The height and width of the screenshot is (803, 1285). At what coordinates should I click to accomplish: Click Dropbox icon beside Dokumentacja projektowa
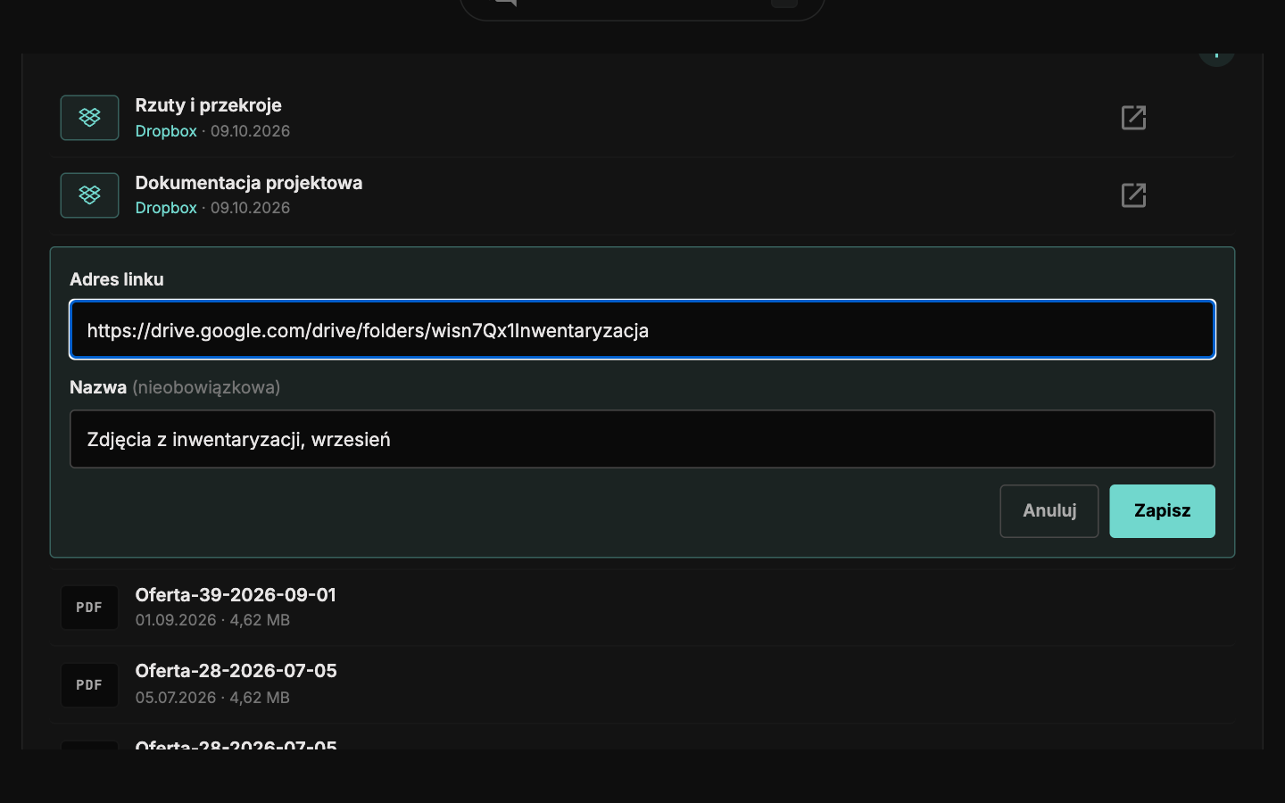coord(89,195)
